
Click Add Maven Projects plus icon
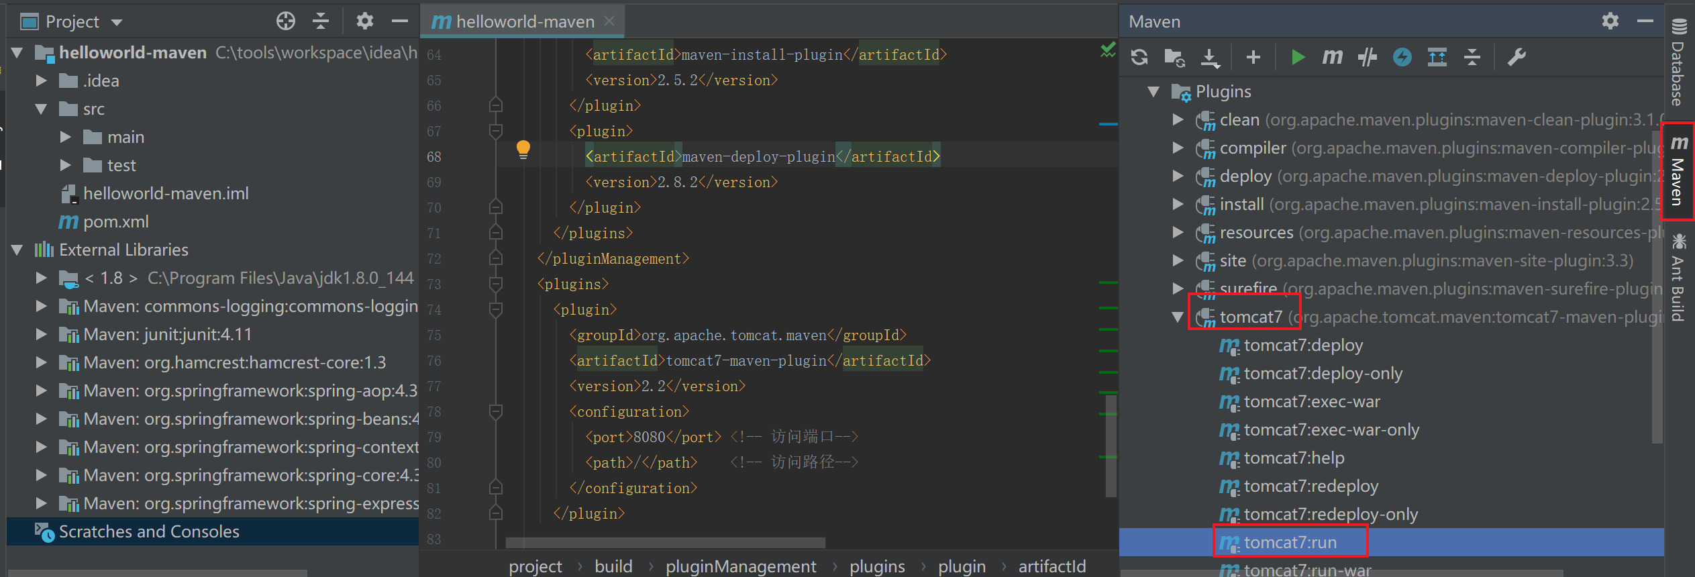(x=1253, y=58)
